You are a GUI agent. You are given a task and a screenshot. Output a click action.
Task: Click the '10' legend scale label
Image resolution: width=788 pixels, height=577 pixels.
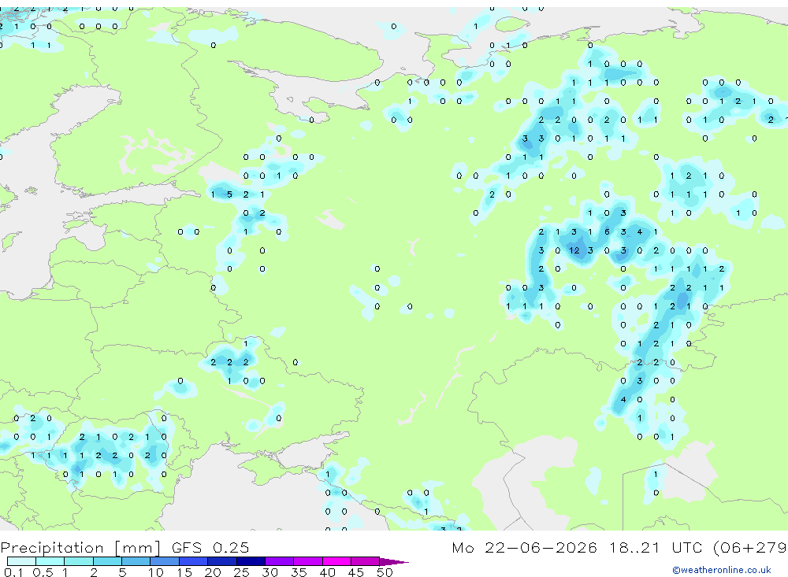[x=156, y=572]
